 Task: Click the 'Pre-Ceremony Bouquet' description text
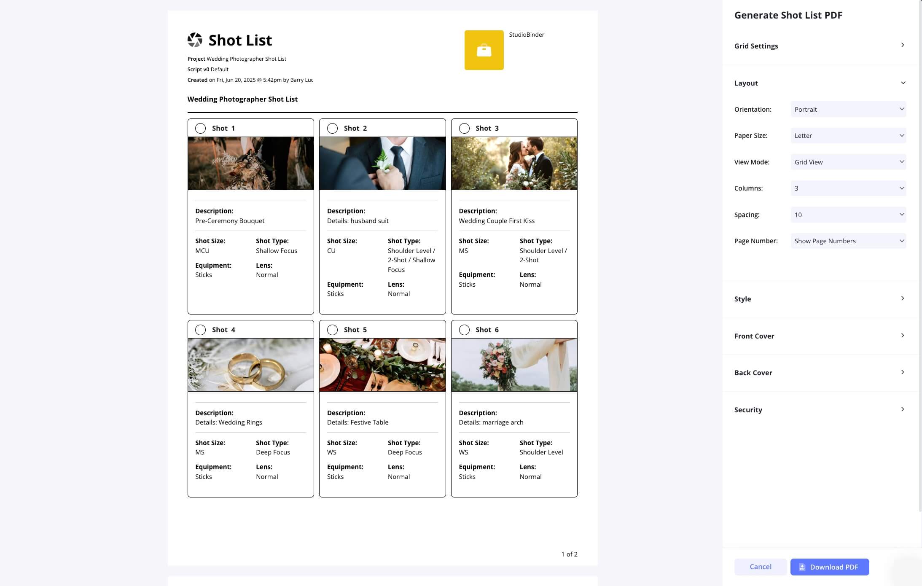tap(230, 220)
